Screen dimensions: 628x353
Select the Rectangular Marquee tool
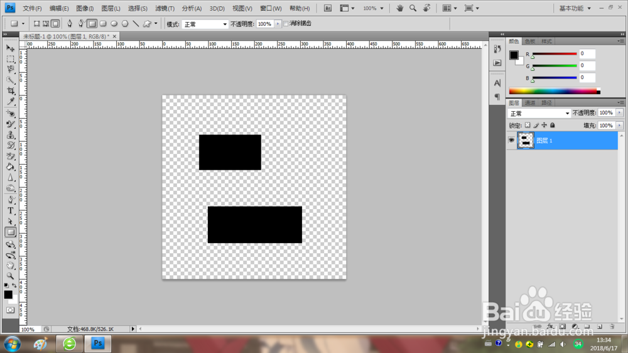[11, 59]
